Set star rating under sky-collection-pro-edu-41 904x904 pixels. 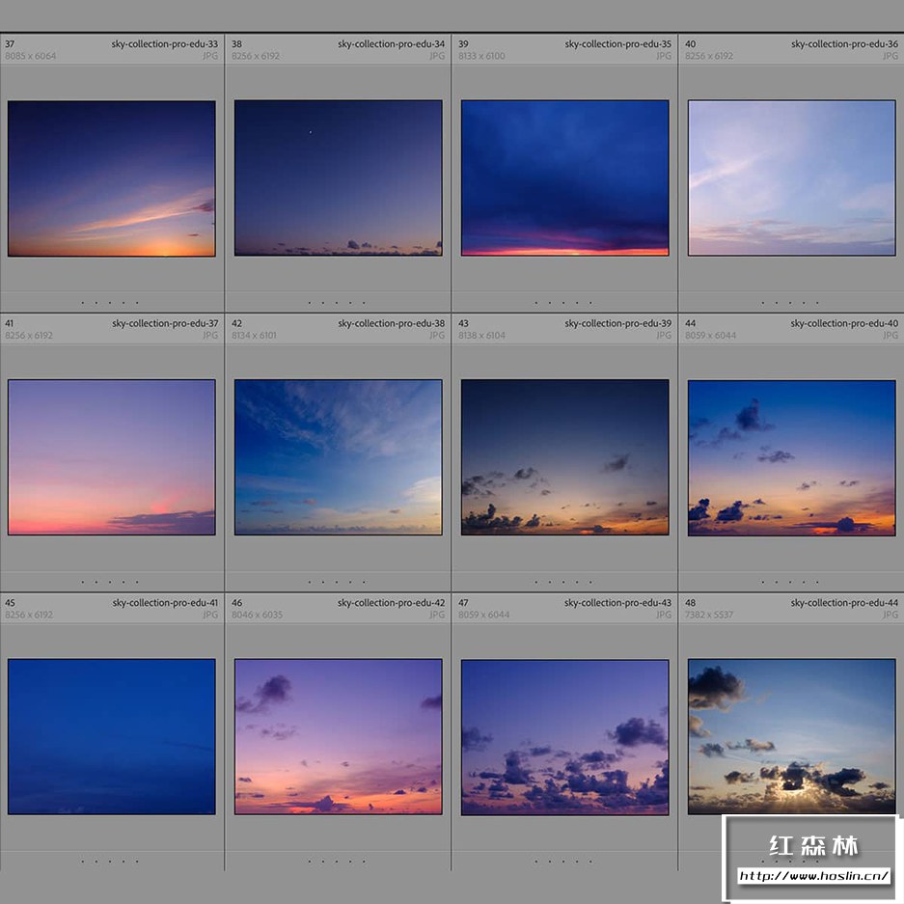[110, 862]
